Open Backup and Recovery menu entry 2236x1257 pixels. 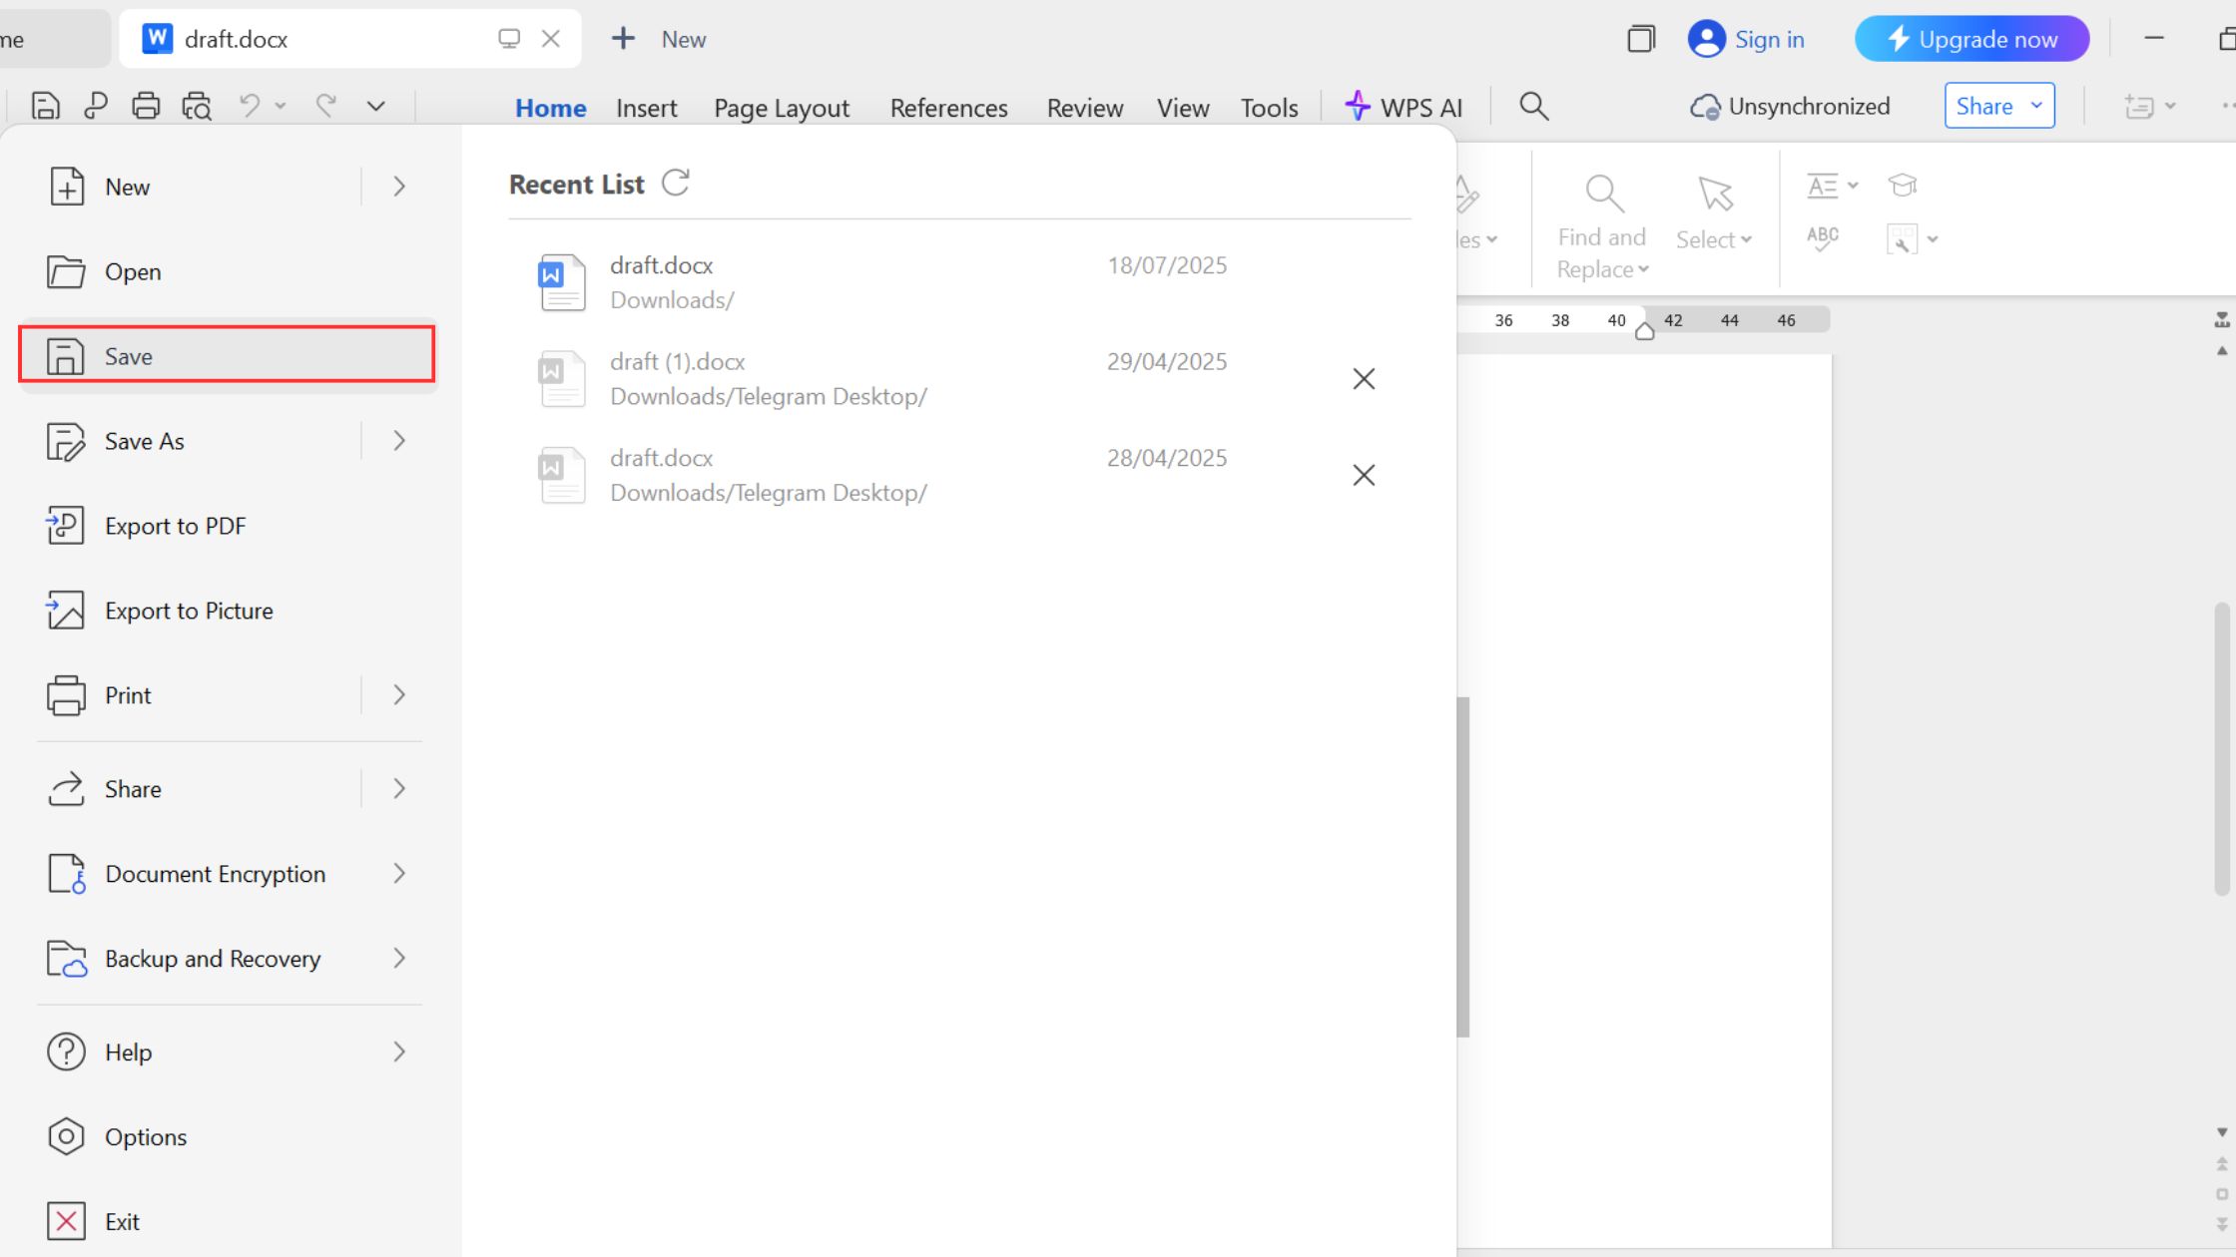[228, 959]
